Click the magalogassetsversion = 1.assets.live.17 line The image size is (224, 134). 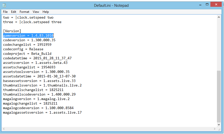(42, 112)
